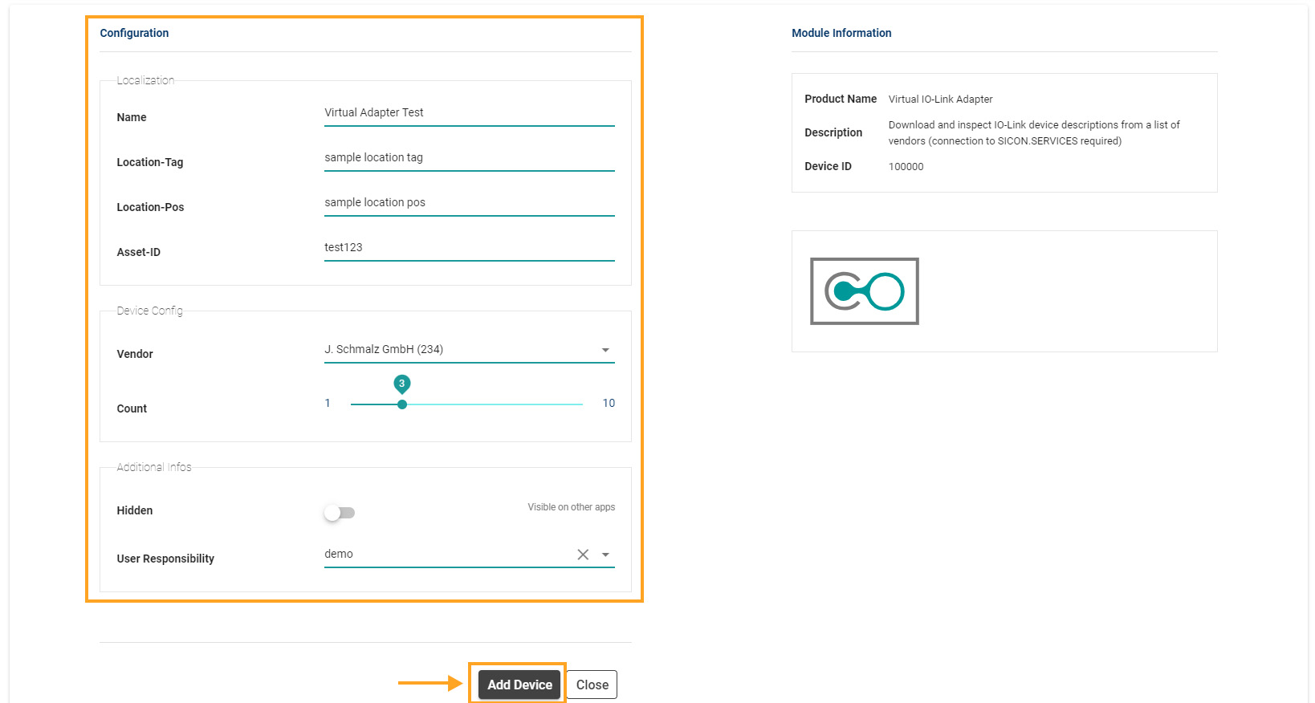1315x703 pixels.
Task: Click the Close button
Action: [x=592, y=685]
